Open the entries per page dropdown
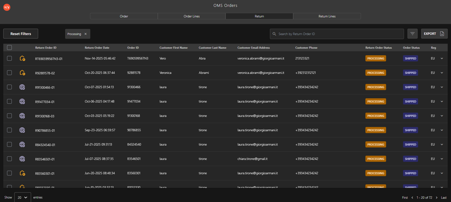Image resolution: width=451 pixels, height=202 pixels. pos(22,198)
